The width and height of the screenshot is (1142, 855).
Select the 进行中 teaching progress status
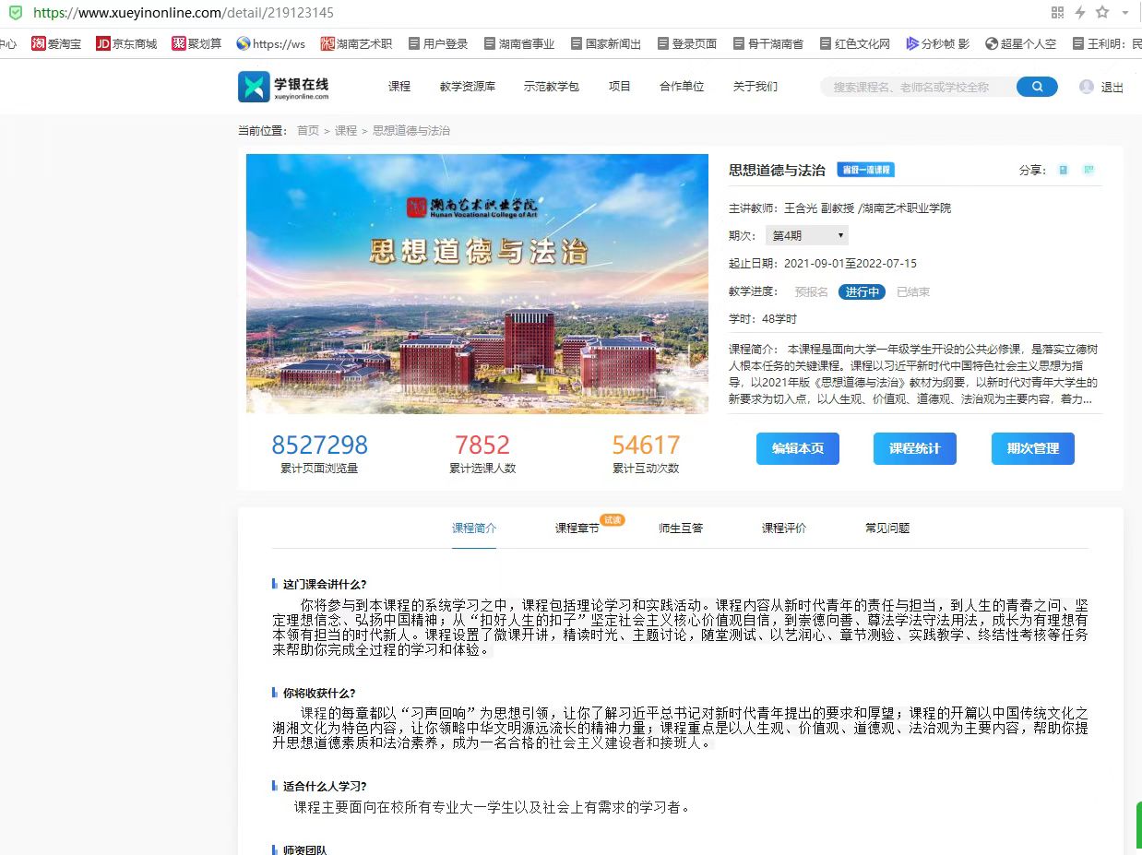[x=862, y=291]
